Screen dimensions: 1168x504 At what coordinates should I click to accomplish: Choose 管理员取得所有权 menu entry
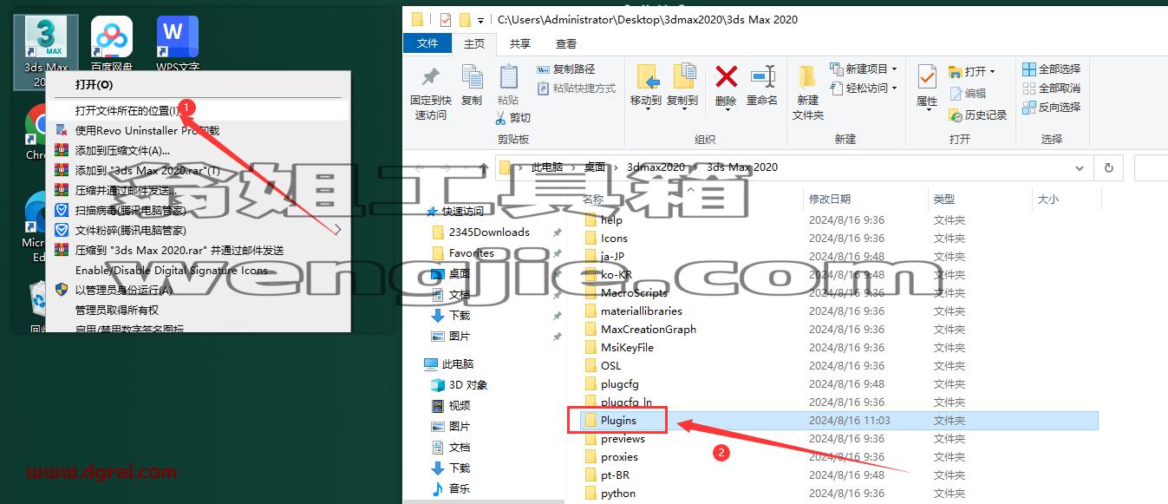coord(199,310)
